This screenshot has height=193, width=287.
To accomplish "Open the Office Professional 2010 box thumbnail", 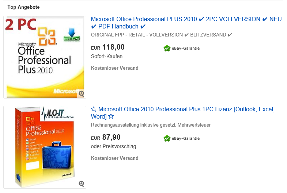I will coord(45,147).
